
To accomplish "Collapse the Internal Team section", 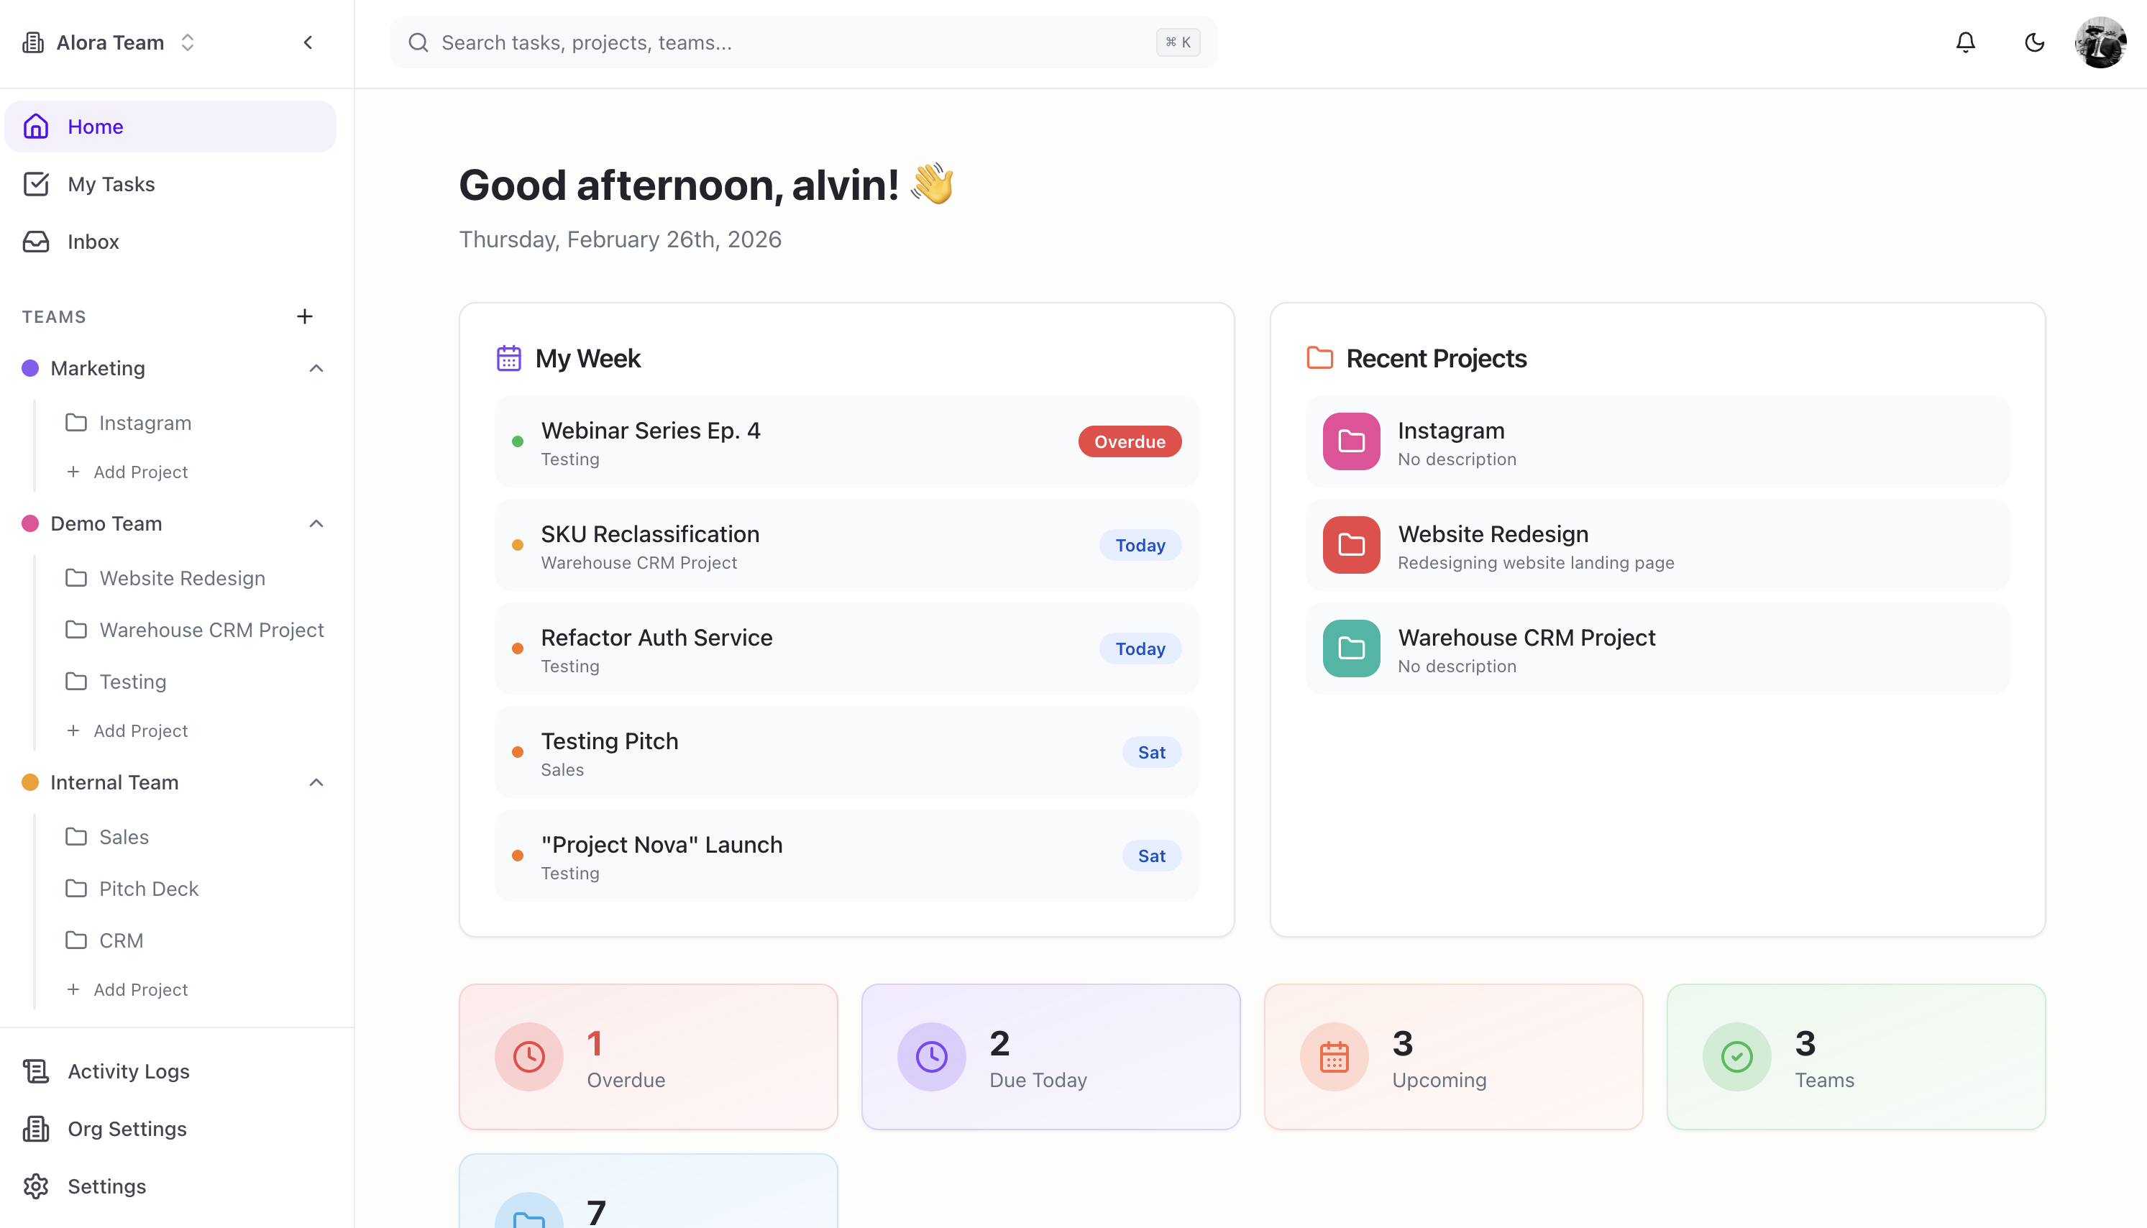I will coord(316,783).
